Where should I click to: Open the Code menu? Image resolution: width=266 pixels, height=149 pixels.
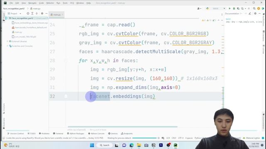[41, 3]
